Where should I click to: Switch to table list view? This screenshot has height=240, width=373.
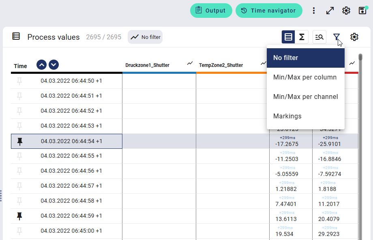(x=288, y=37)
